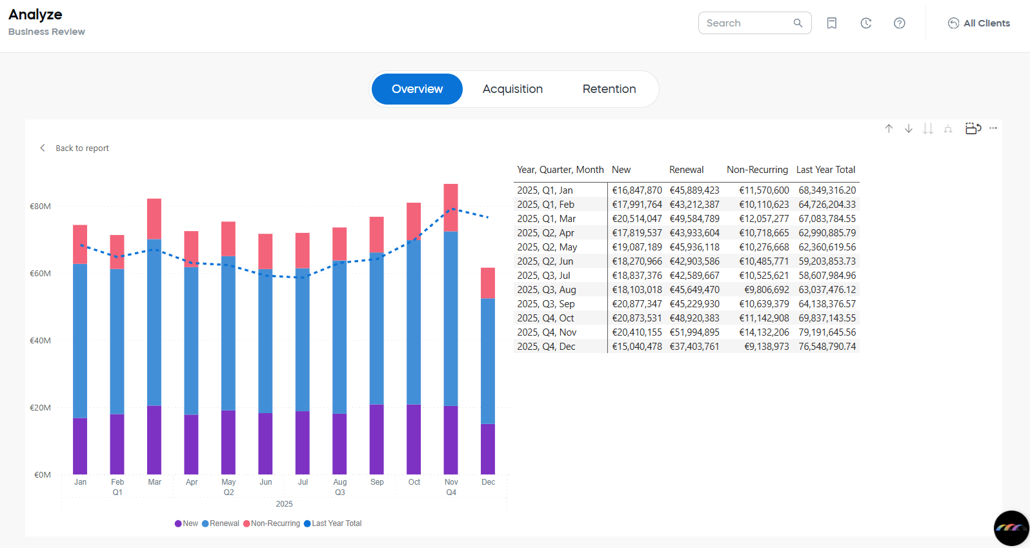The height and width of the screenshot is (548, 1030).
Task: Click the purple New legend swatch
Action: coord(178,523)
